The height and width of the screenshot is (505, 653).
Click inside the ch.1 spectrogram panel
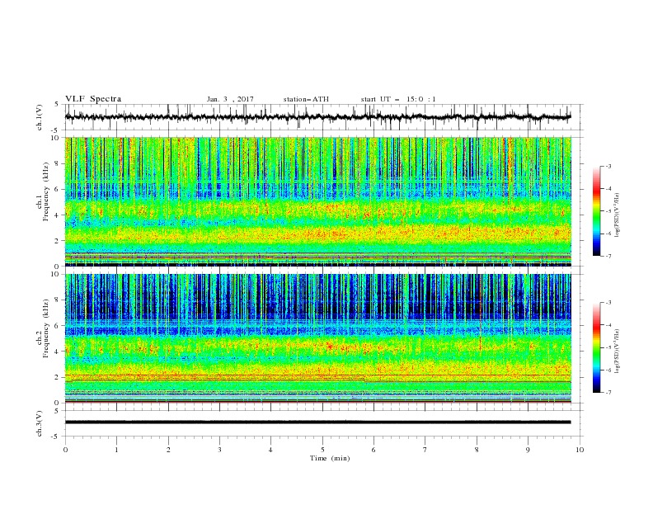tap(317, 201)
